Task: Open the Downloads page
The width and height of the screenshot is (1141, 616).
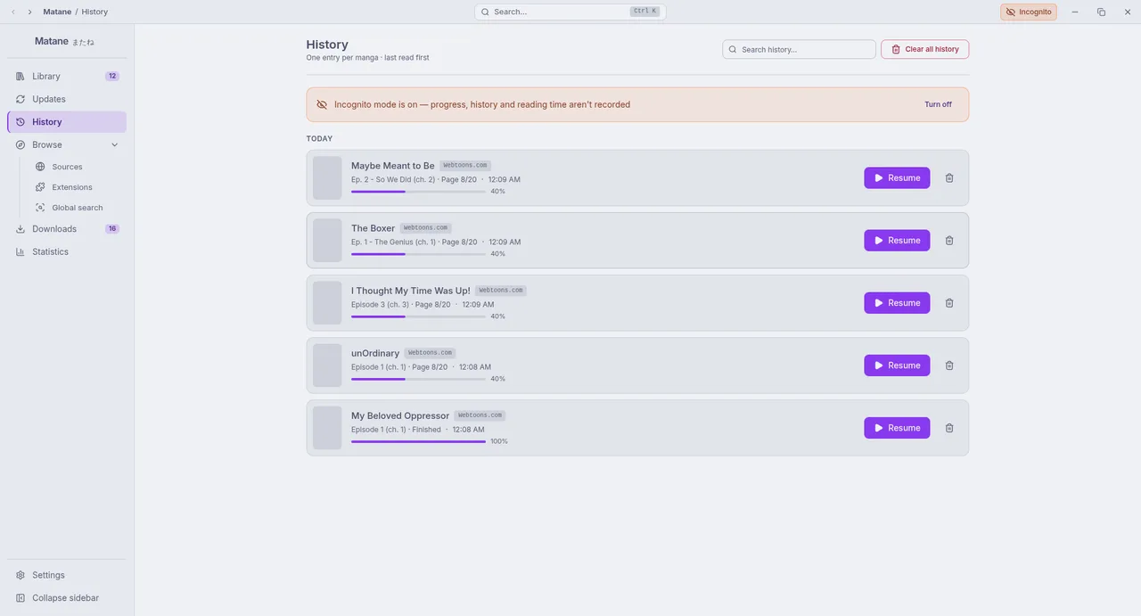Action: pos(67,229)
